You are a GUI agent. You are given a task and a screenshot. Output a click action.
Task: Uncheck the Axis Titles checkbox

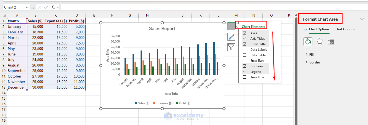(x=245, y=38)
